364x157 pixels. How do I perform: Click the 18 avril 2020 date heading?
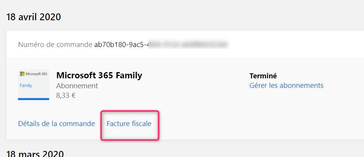point(34,17)
